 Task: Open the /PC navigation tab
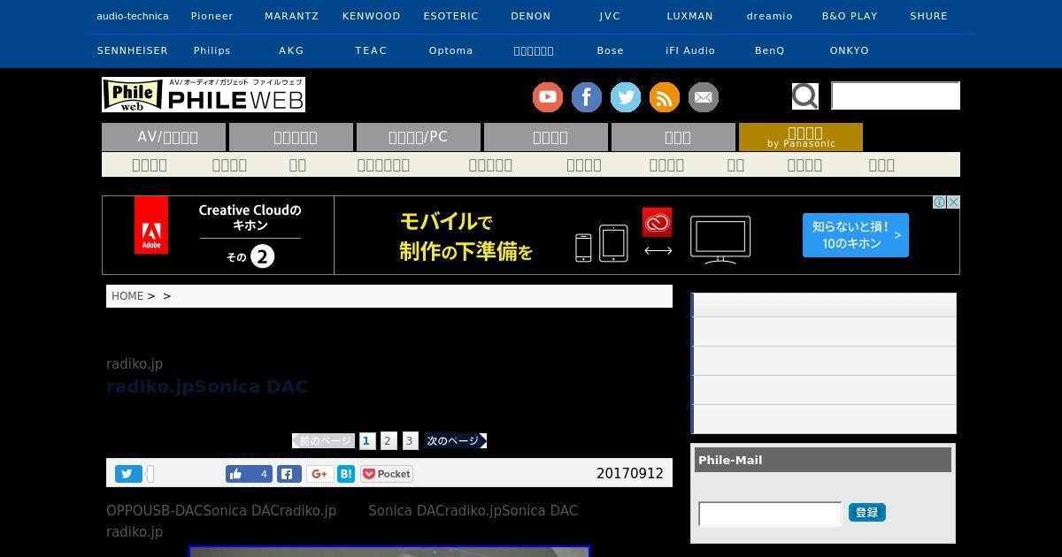[x=419, y=137]
